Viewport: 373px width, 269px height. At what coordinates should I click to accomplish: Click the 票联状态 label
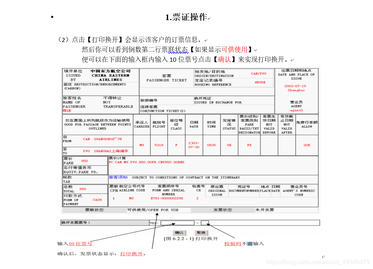(x=94, y=210)
